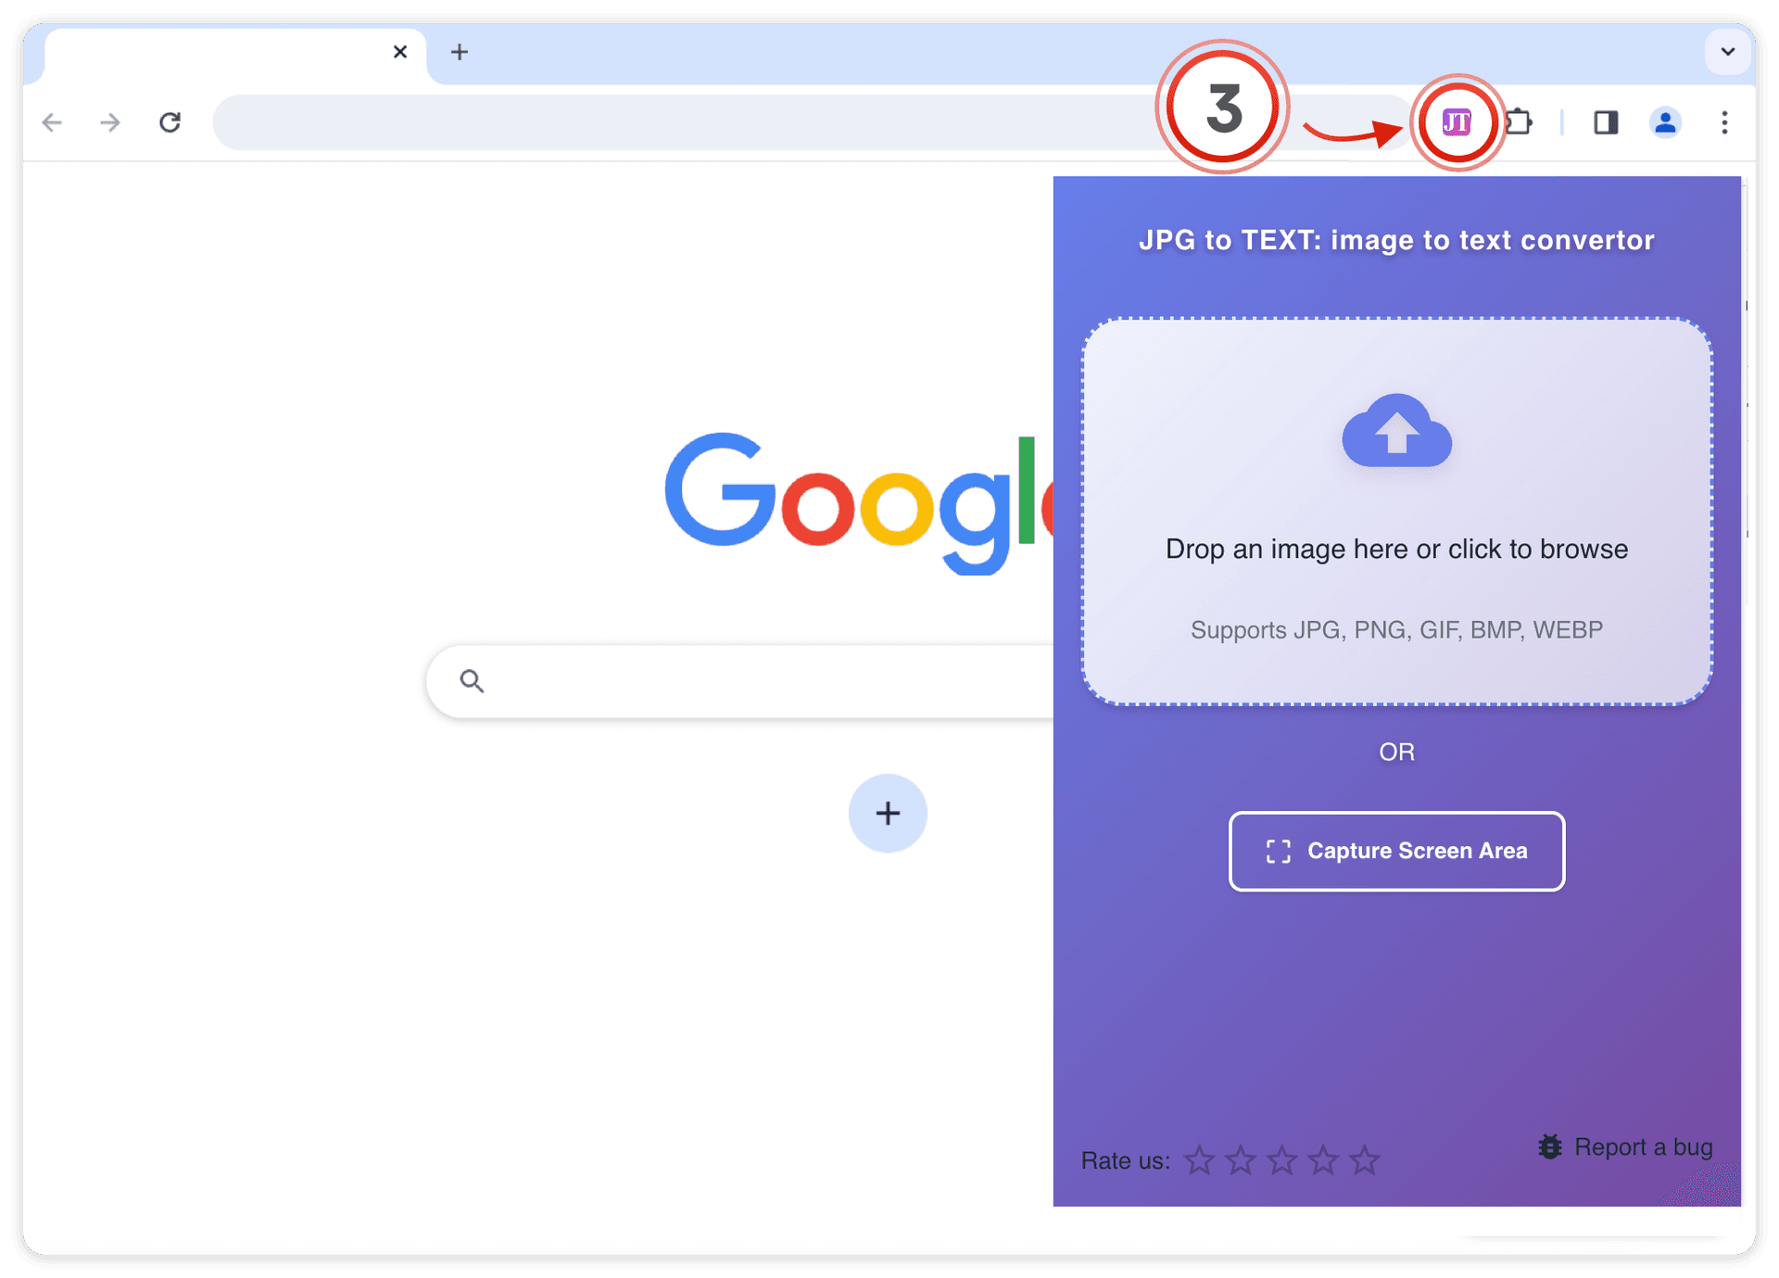The width and height of the screenshot is (1779, 1278).
Task: Open the profile avatar menu
Action: click(1665, 122)
